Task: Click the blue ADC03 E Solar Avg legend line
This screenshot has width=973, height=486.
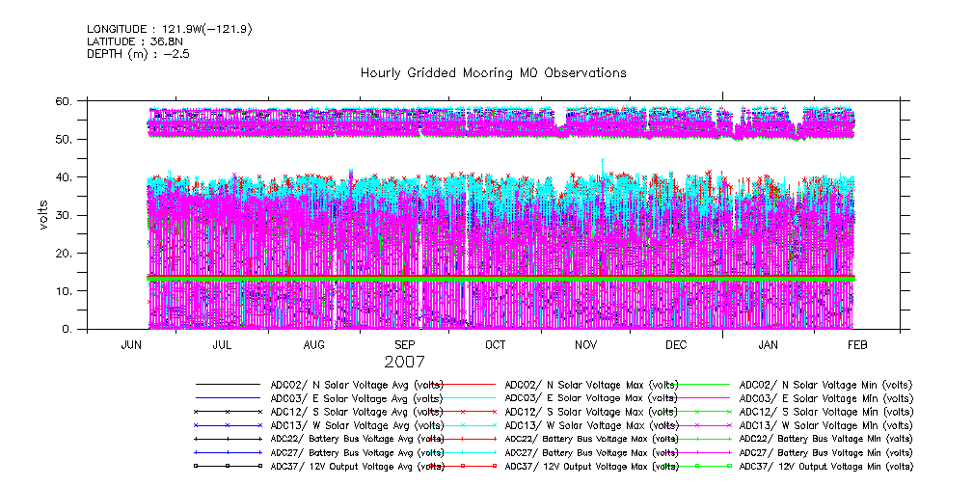Action: (x=228, y=398)
